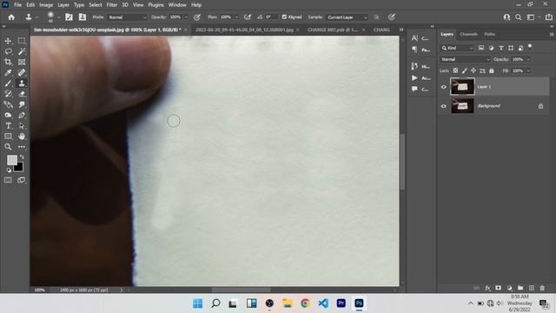556x313 pixels.
Task: Open the brush Mode dropdown
Action: (128, 17)
